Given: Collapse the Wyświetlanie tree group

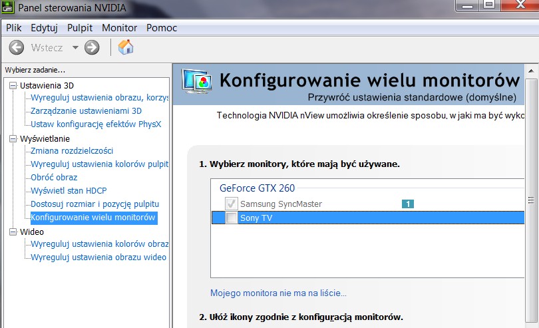Looking at the screenshot, I should coord(13,138).
